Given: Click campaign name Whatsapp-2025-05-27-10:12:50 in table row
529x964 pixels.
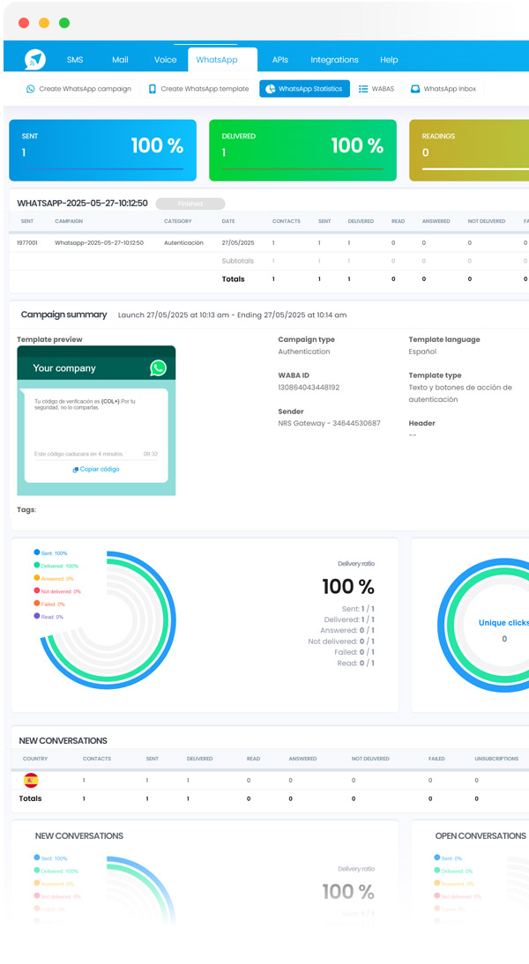Looking at the screenshot, I should tap(99, 243).
